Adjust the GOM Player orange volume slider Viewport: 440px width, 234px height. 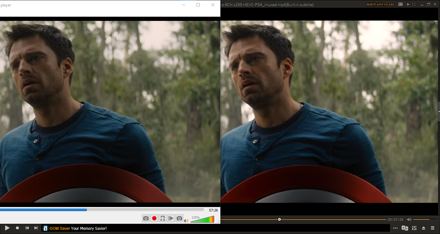point(425,220)
